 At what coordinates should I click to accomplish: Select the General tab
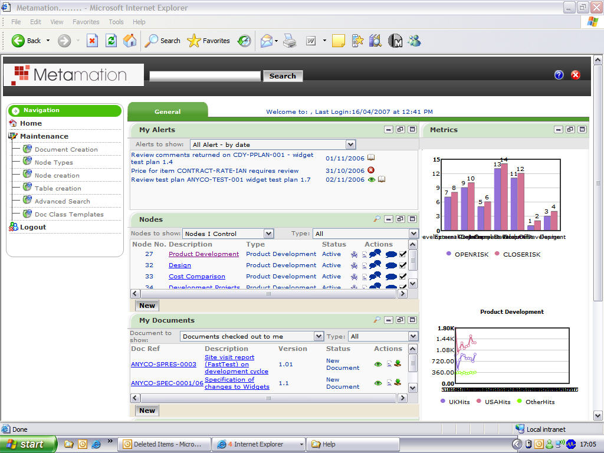(168, 111)
